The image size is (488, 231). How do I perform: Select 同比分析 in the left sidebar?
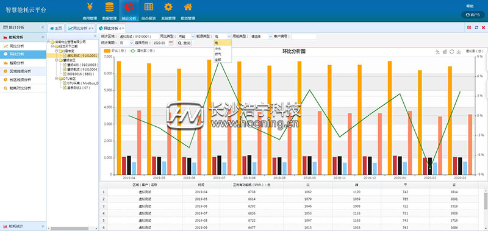(23, 46)
